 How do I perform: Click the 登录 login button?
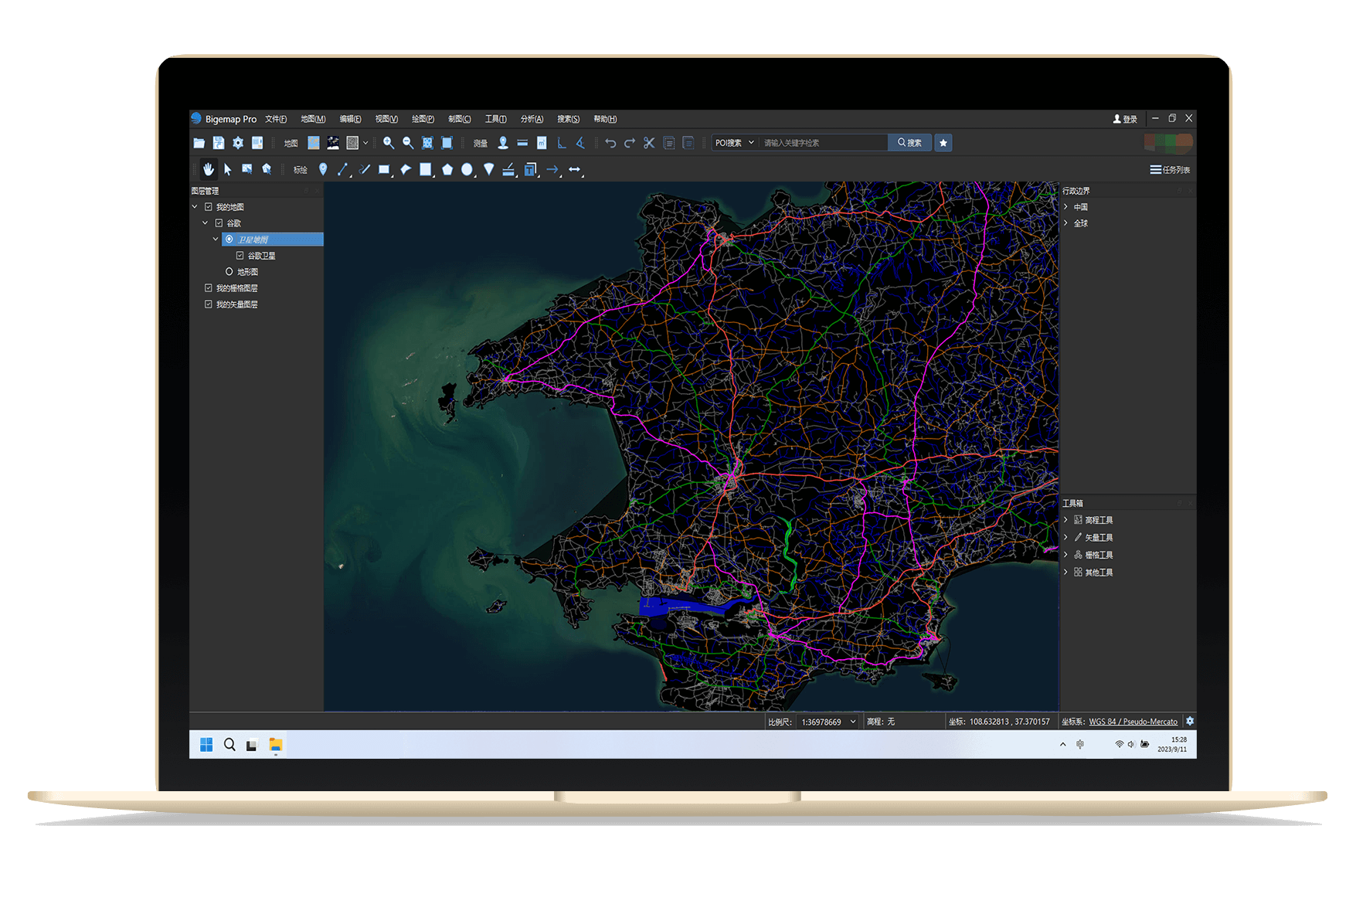point(1125,119)
